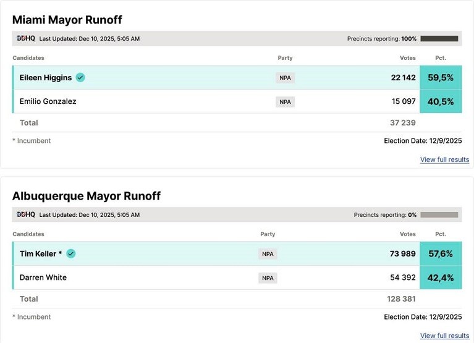
Task: Click NPA party badge for Darren White
Action: point(268,277)
